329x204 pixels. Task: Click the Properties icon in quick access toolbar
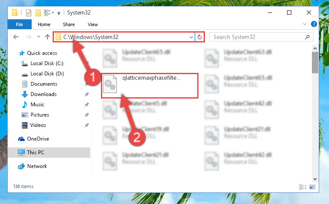click(29, 13)
